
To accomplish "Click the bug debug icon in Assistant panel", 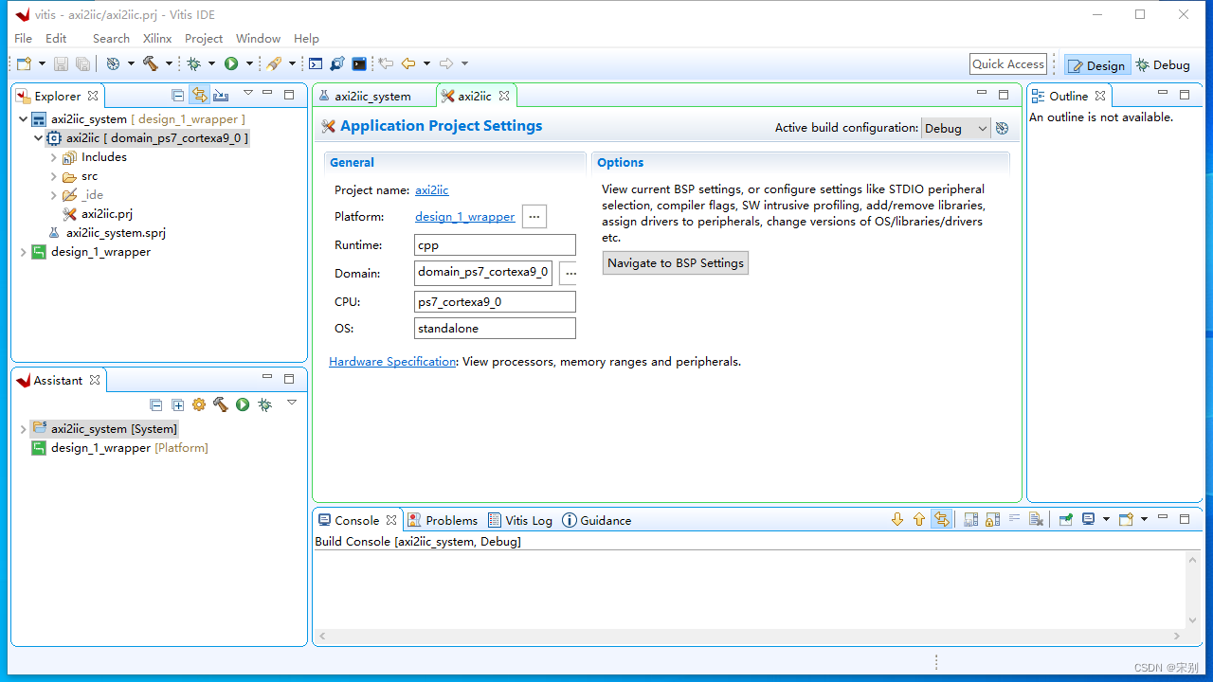I will click(x=264, y=404).
